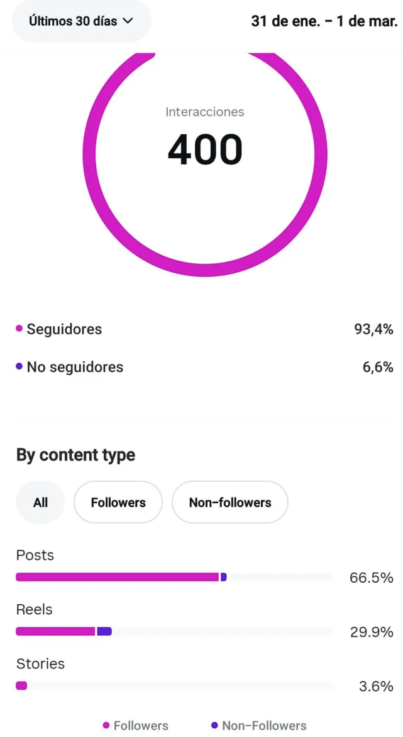Click the chevron beside Últimos 30 días
403x737 pixels.
pos(128,21)
